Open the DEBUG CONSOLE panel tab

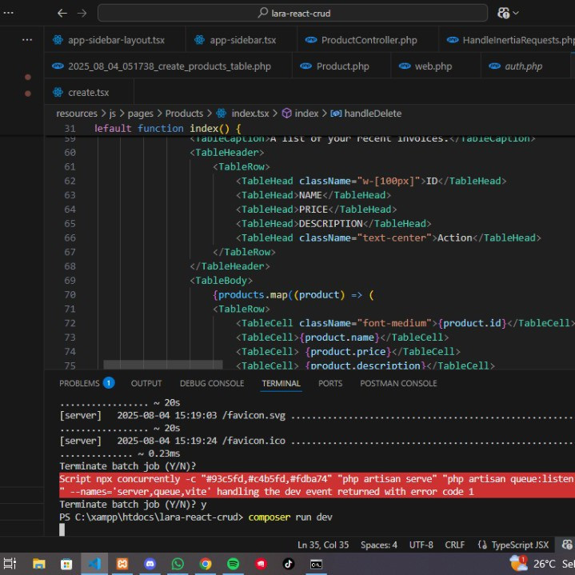pos(211,383)
